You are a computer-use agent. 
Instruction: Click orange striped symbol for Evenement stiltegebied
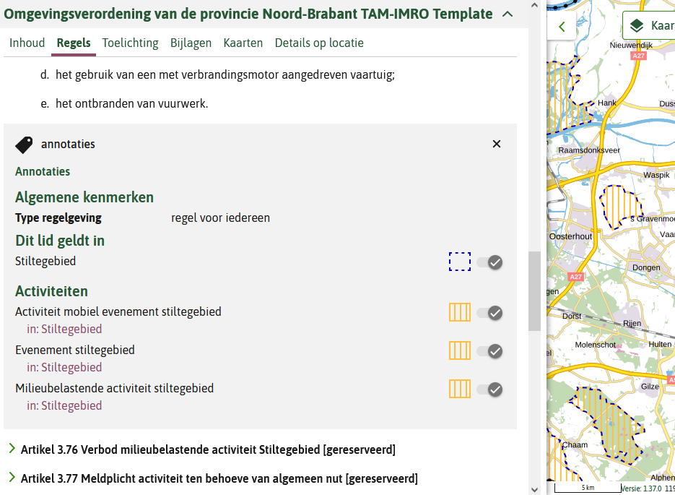(x=460, y=350)
